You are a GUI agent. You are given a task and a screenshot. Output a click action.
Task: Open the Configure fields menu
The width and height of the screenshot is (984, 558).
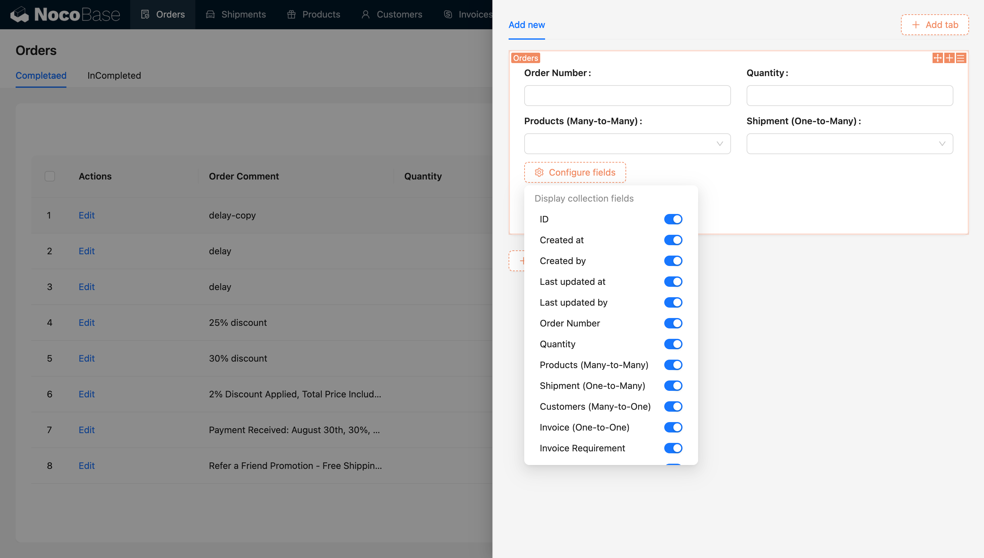pyautogui.click(x=575, y=172)
